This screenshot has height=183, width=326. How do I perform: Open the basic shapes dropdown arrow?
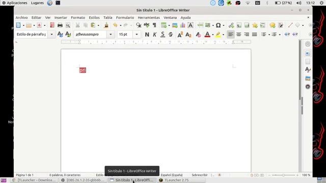pyautogui.click(x=303, y=25)
